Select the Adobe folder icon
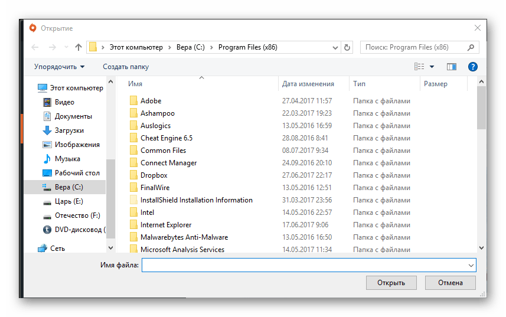This screenshot has width=506, height=317. pos(133,100)
